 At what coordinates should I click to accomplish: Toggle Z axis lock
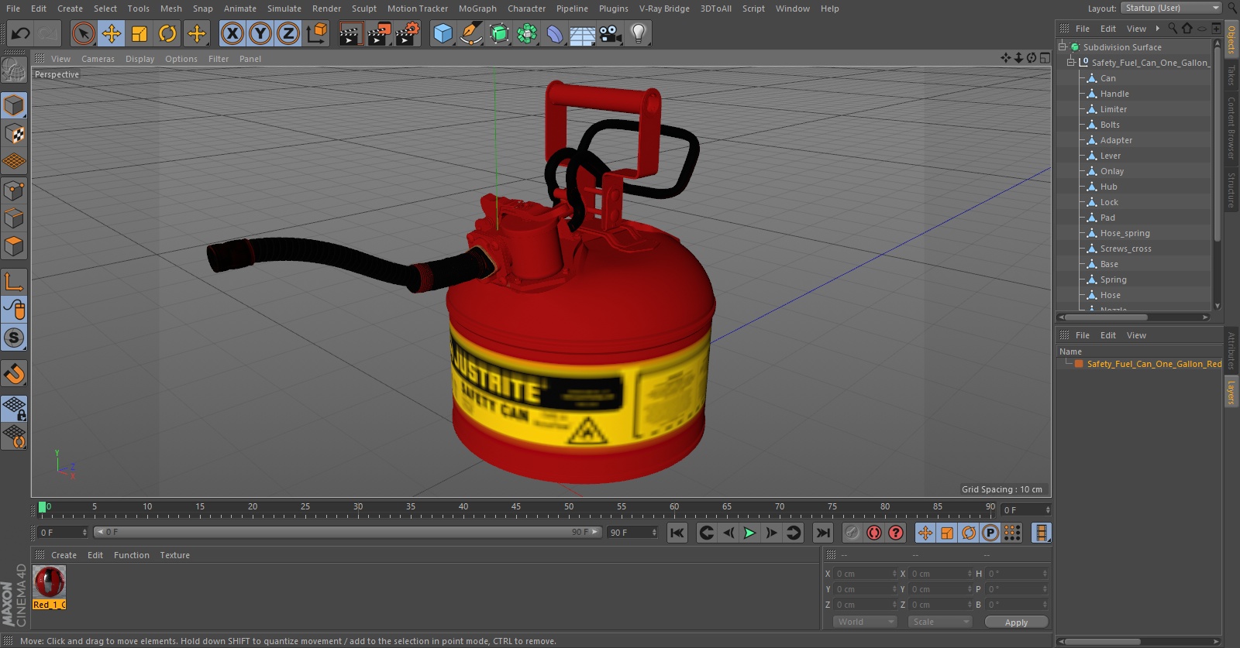click(288, 33)
